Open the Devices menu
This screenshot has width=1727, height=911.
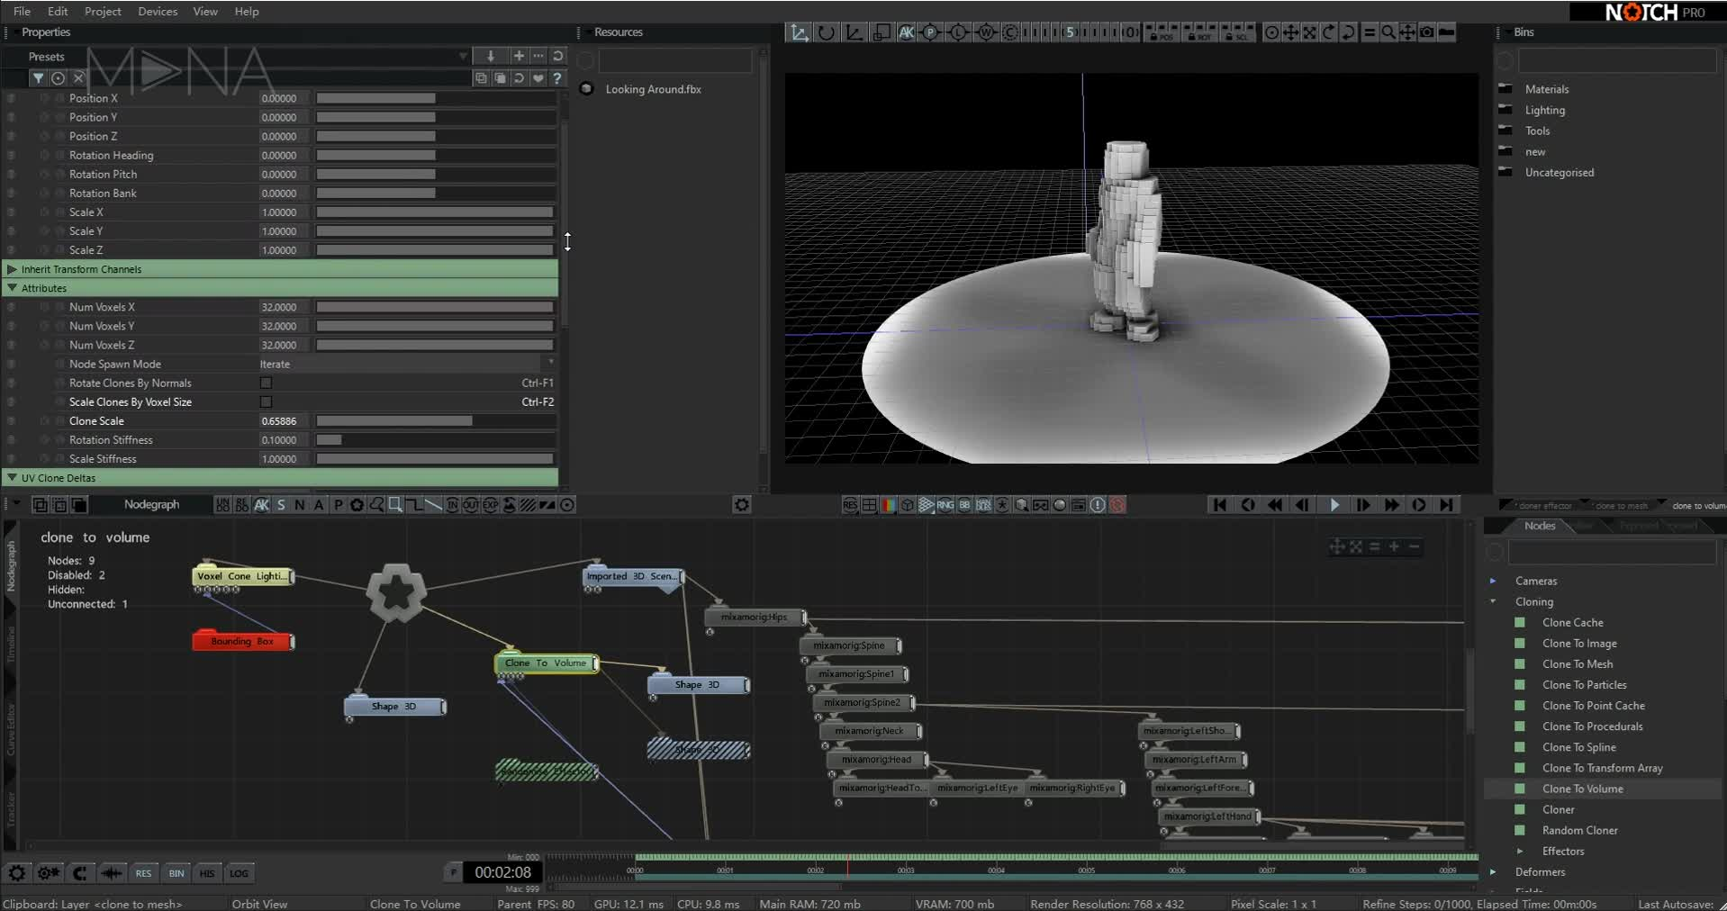pos(158,11)
